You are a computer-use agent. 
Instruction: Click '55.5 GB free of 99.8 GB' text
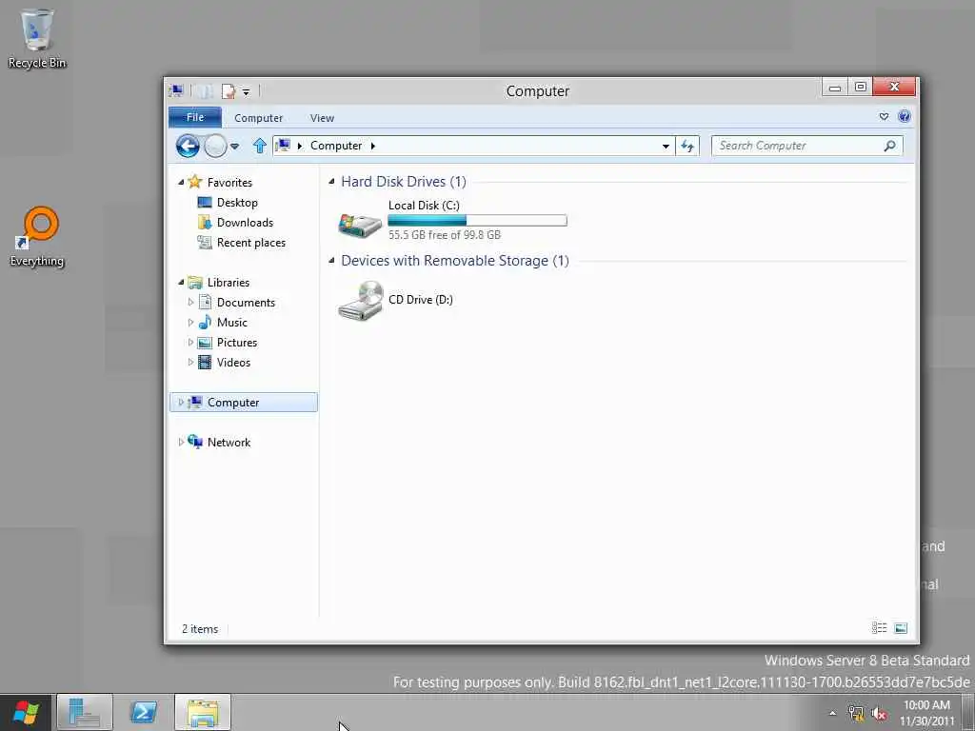tap(445, 235)
